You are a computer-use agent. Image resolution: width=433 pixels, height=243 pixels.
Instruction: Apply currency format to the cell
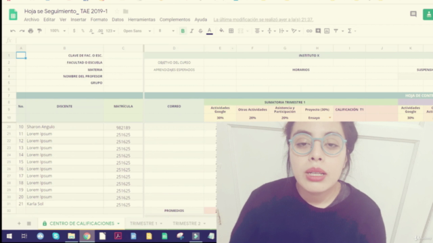coord(74,31)
